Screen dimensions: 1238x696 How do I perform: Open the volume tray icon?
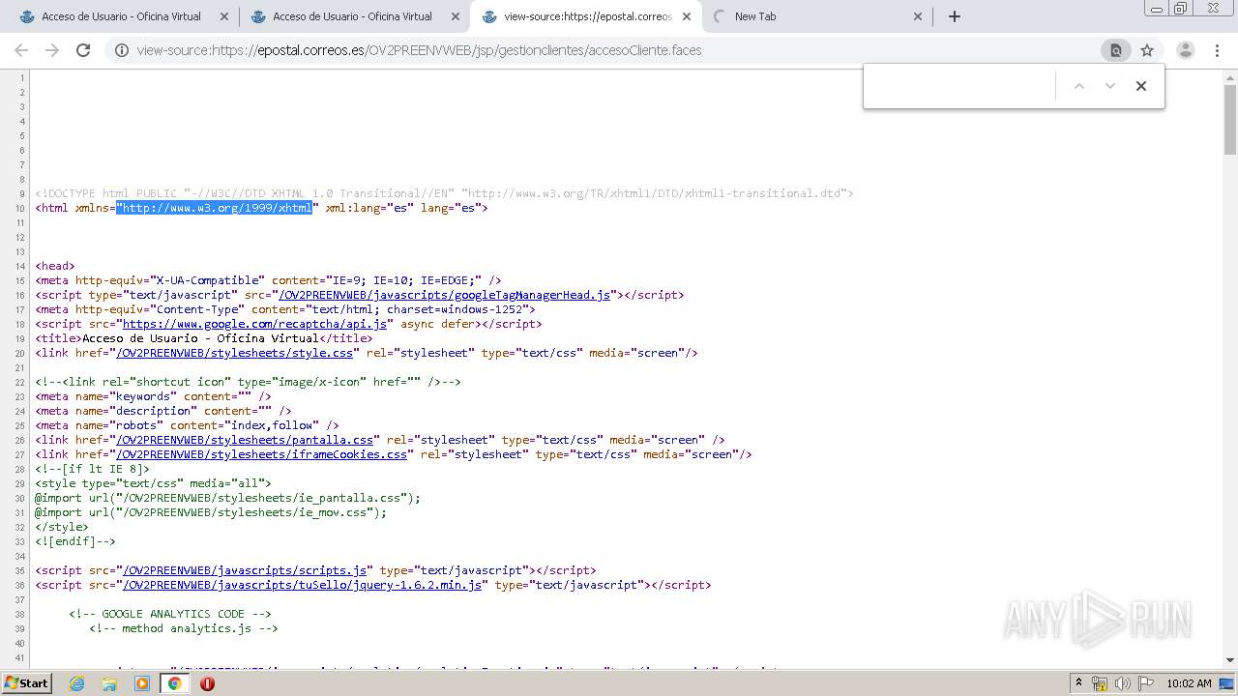click(x=1123, y=683)
